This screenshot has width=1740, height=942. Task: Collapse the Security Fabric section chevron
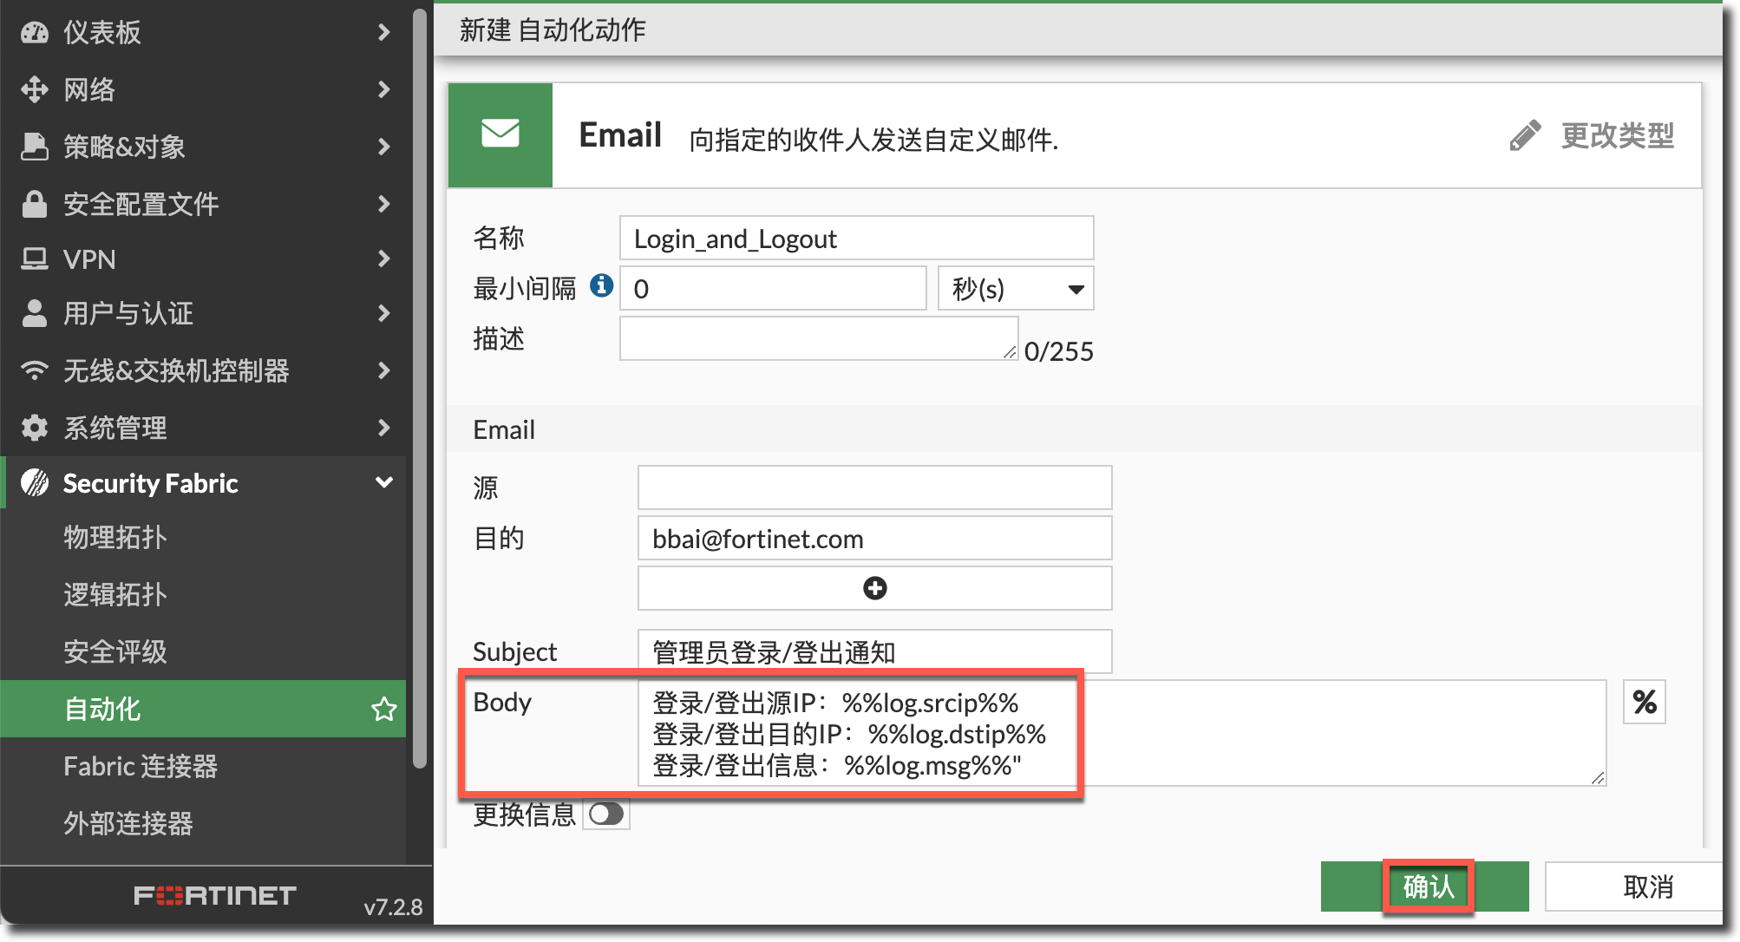[x=383, y=482]
